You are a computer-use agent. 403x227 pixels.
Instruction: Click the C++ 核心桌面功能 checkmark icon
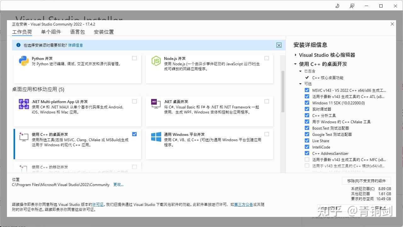coord(307,78)
